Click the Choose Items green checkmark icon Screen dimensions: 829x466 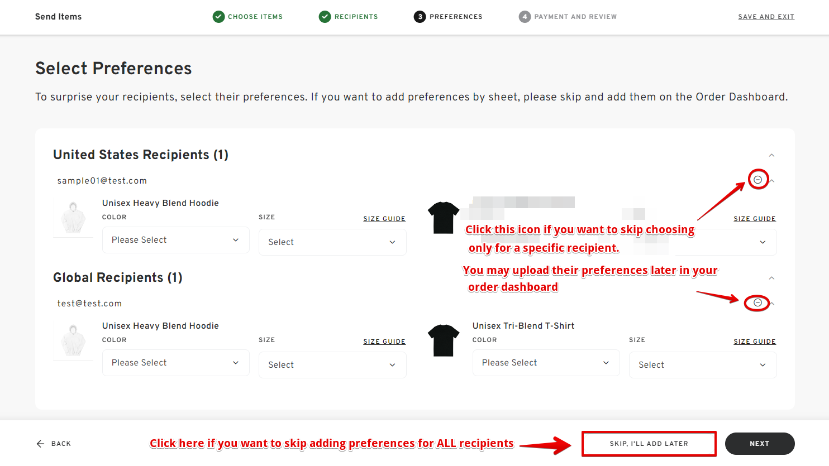coord(218,17)
